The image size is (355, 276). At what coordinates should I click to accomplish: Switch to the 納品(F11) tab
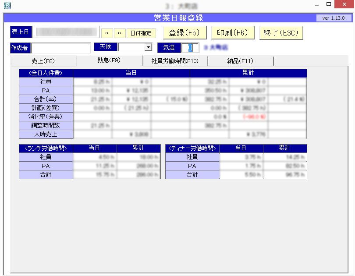click(240, 61)
